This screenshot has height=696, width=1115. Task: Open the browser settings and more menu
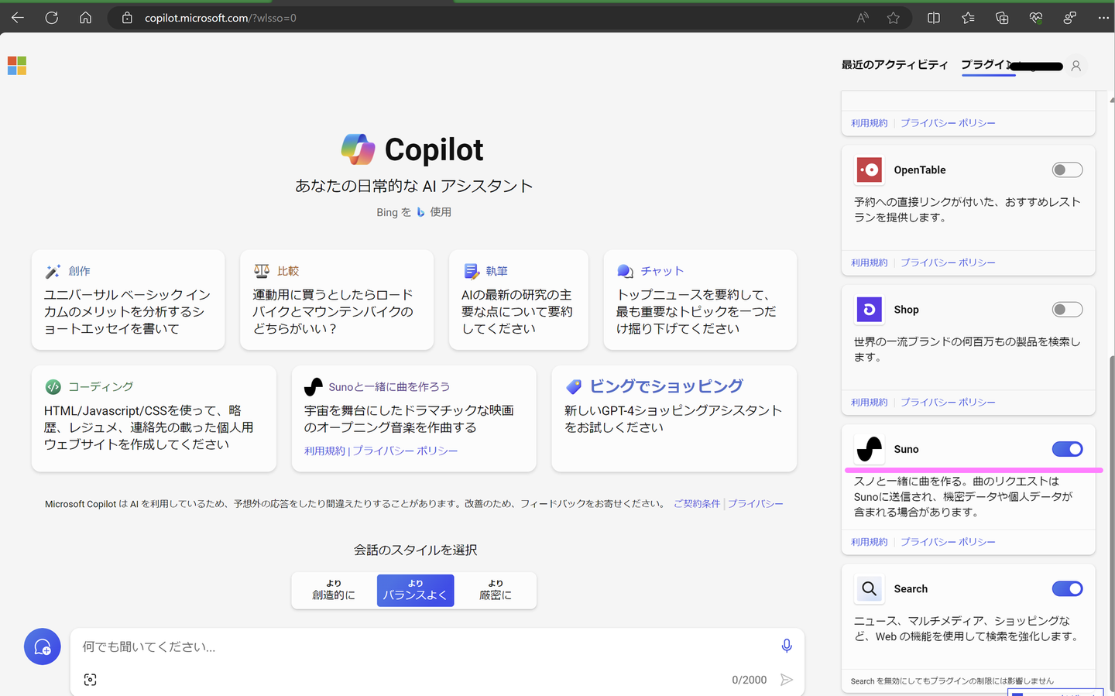(x=1103, y=18)
